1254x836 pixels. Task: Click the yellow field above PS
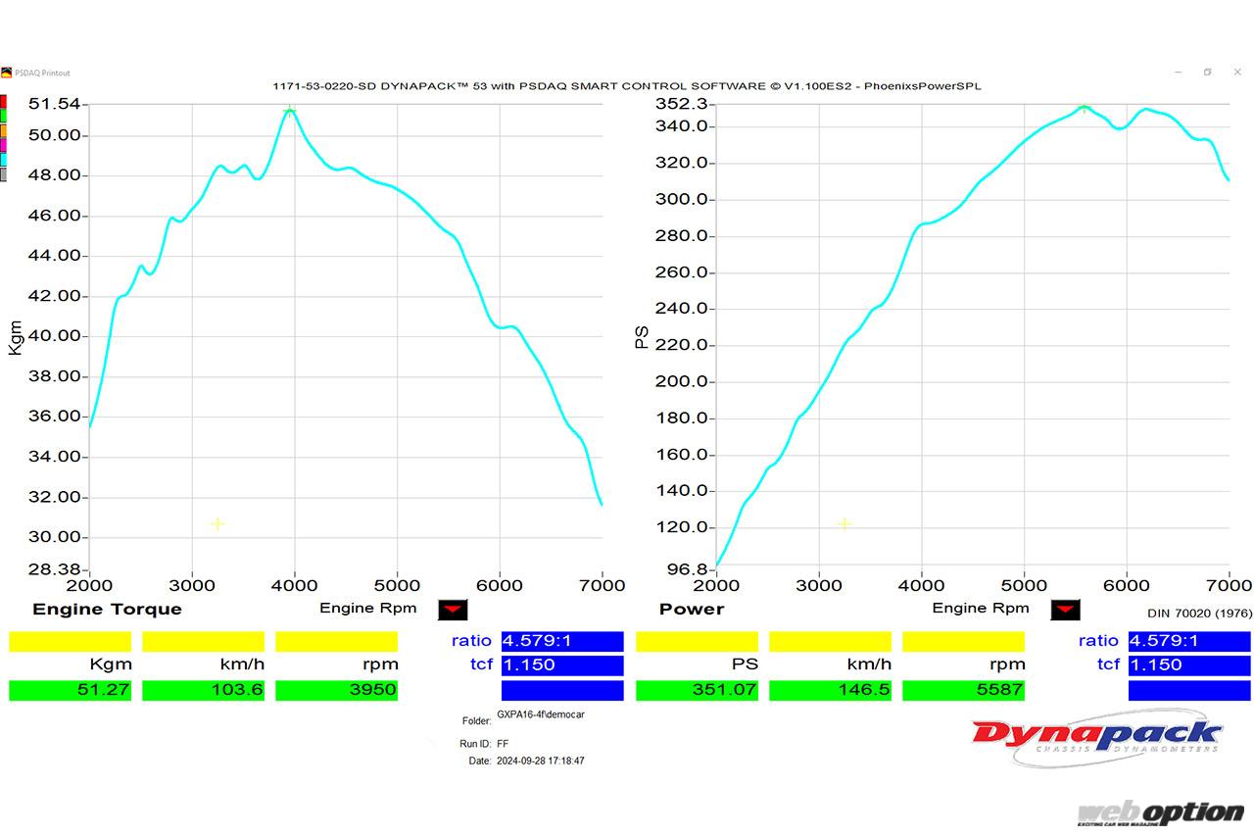pos(697,641)
